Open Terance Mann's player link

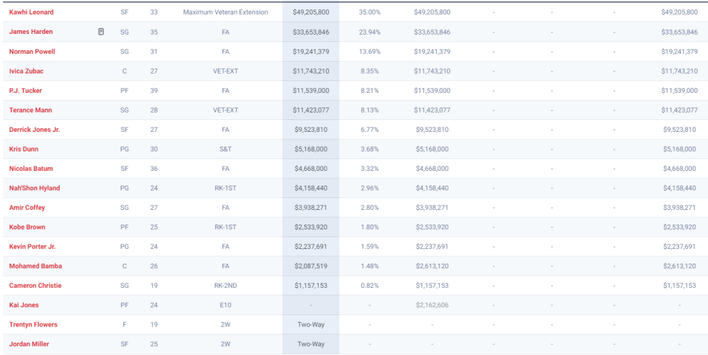coord(30,110)
